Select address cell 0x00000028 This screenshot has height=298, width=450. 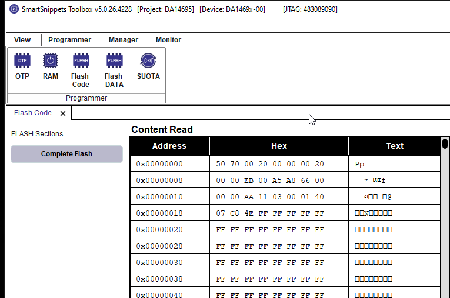pyautogui.click(x=169, y=246)
